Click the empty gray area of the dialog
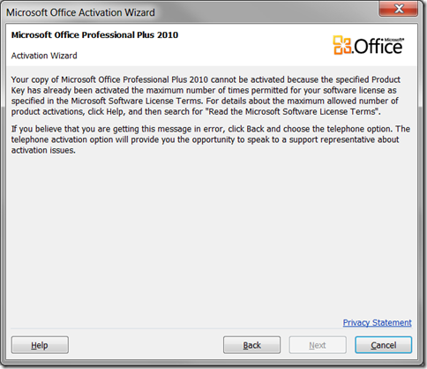Screen dimensions: 427x369 tap(212, 236)
